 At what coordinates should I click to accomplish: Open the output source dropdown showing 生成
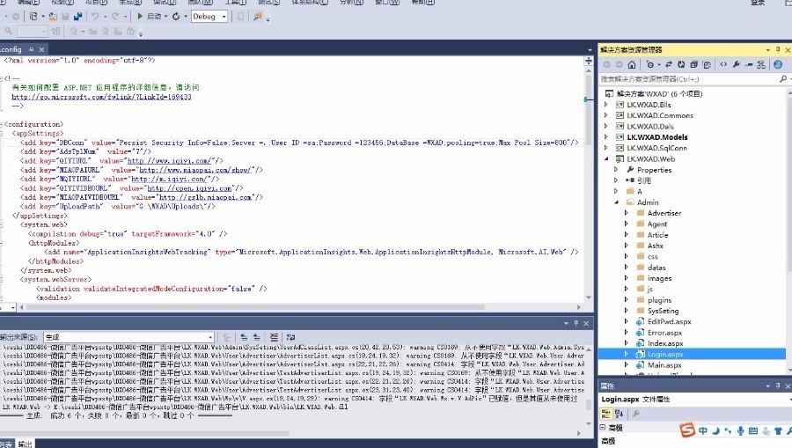tap(128, 337)
